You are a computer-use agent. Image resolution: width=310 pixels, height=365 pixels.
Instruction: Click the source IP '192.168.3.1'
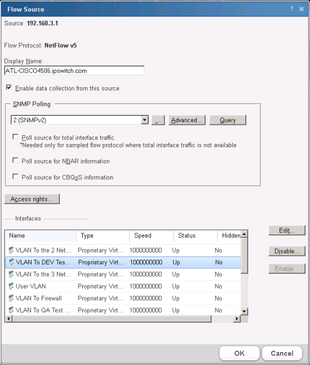(42, 23)
